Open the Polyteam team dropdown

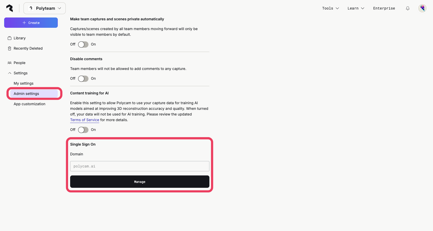coord(45,8)
